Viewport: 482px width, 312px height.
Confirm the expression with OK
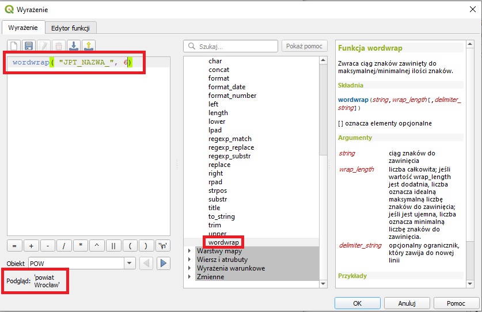(357, 303)
